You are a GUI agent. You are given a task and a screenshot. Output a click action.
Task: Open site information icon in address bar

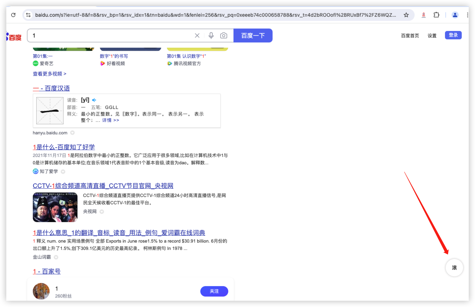[x=29, y=15]
